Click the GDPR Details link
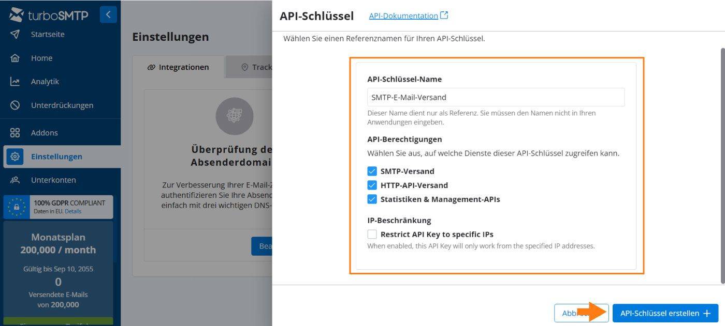Screen dimensions: 725x326 point(73,211)
